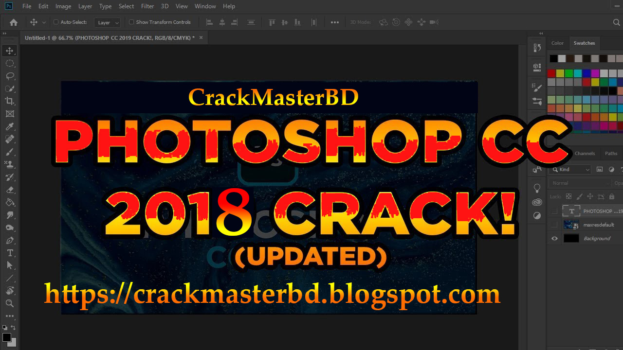
Task: Toggle filter for pixel layers
Action: [600, 169]
